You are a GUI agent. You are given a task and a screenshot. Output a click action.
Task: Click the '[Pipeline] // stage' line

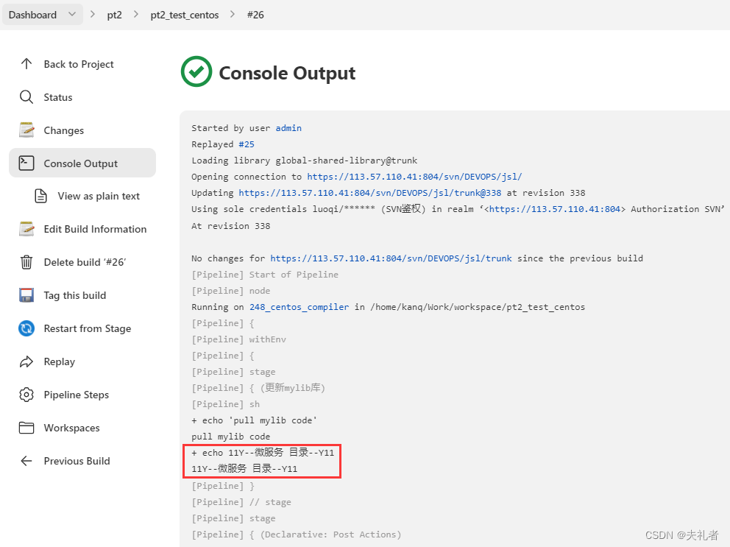(x=241, y=502)
